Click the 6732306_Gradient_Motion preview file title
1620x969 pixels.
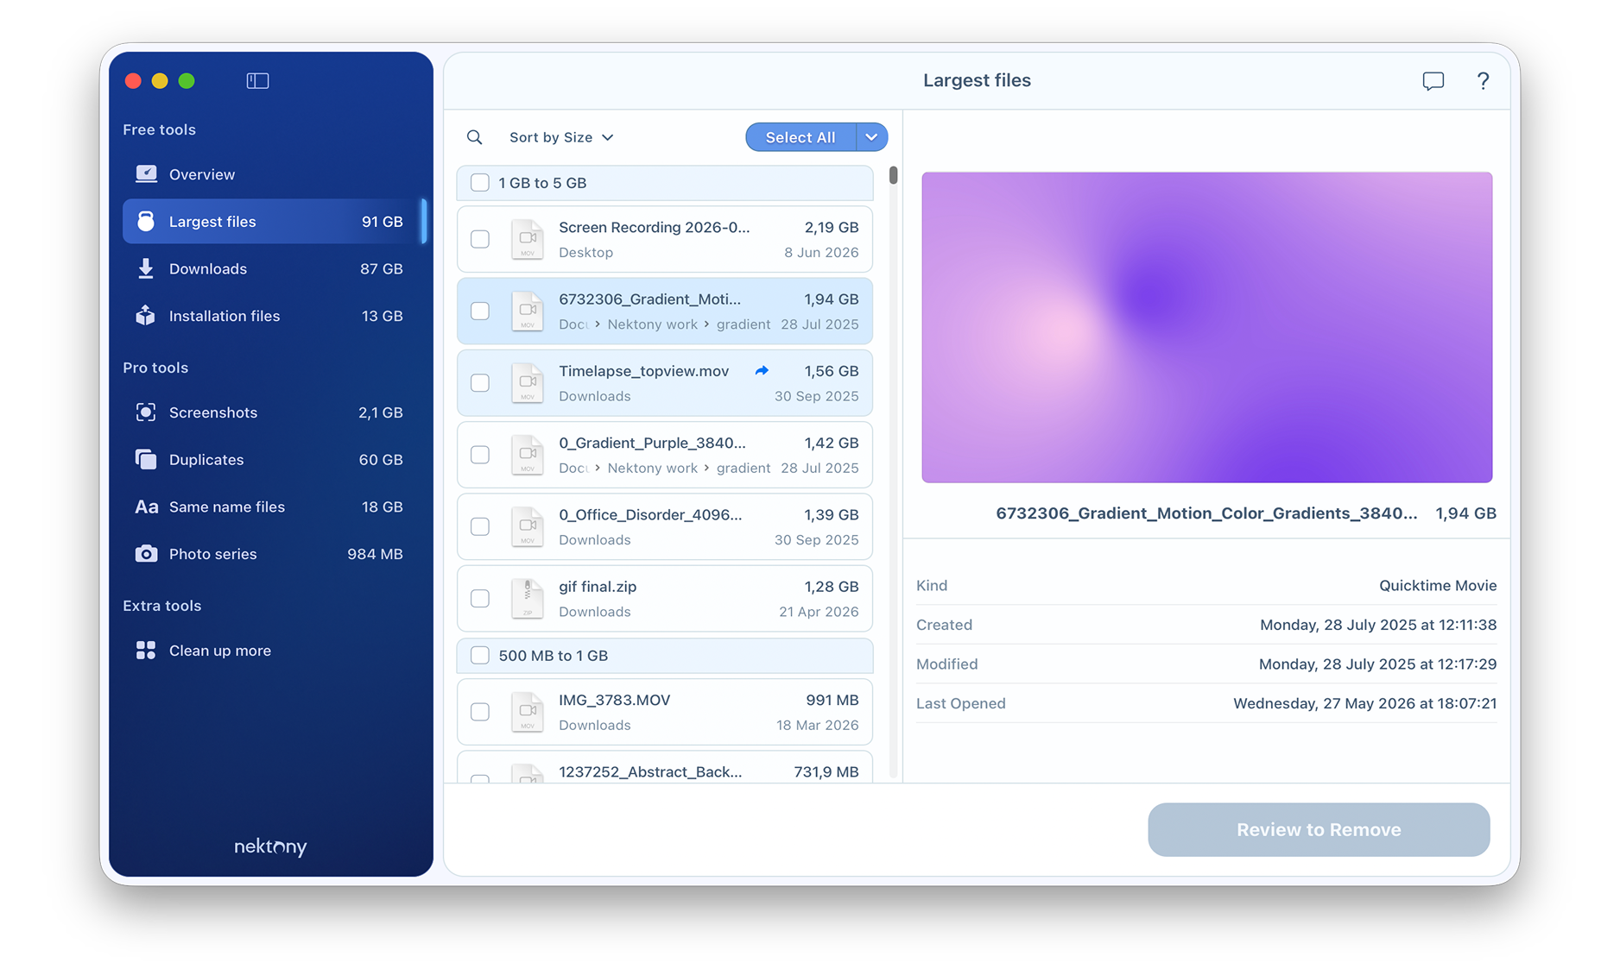tap(1206, 513)
